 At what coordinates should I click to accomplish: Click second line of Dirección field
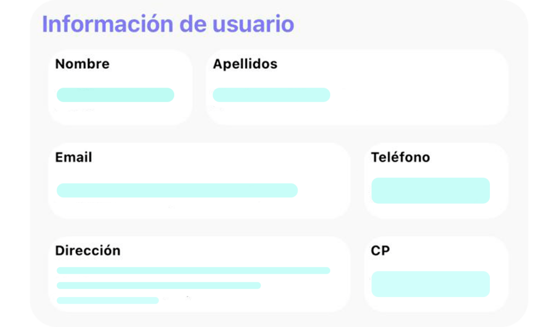(x=159, y=285)
